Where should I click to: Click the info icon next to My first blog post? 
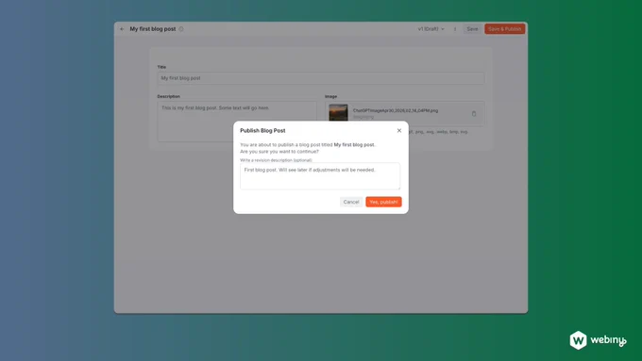click(x=181, y=29)
